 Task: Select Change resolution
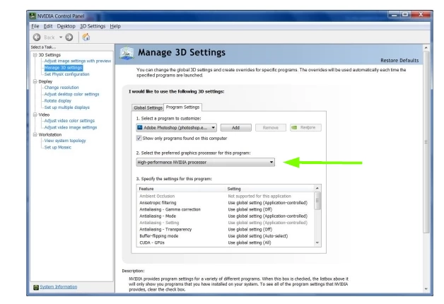[x=62, y=88]
